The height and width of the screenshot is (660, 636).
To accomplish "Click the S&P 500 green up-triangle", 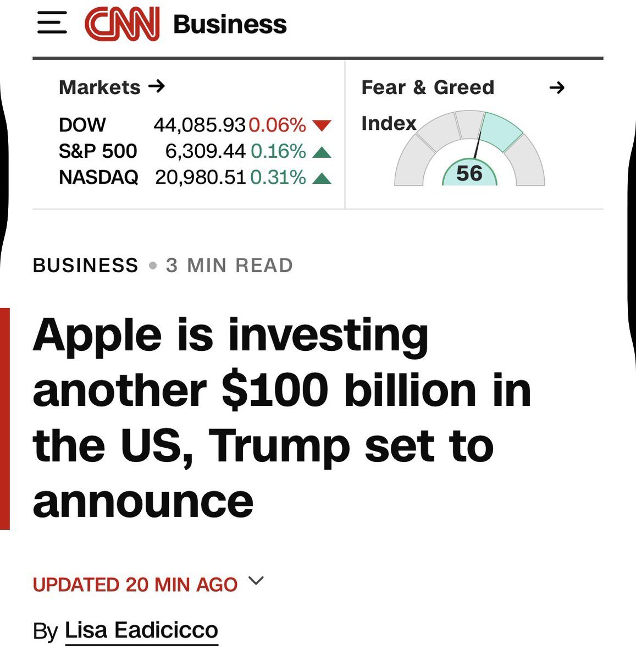I will point(322,152).
